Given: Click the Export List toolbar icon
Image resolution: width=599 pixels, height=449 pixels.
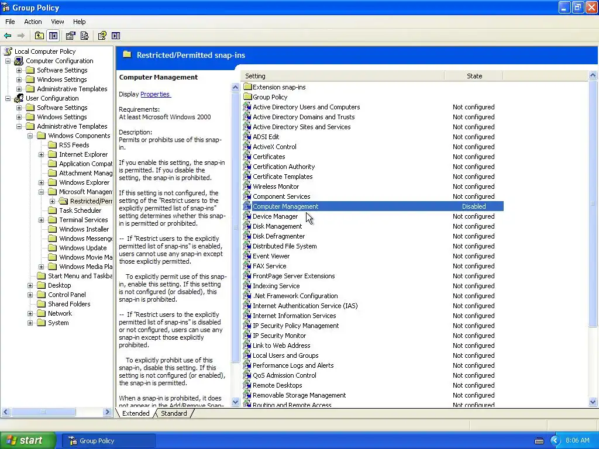Looking at the screenshot, I should coord(84,36).
